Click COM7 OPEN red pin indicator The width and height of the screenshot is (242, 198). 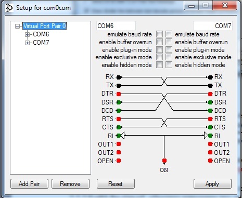pyautogui.click(x=210, y=161)
